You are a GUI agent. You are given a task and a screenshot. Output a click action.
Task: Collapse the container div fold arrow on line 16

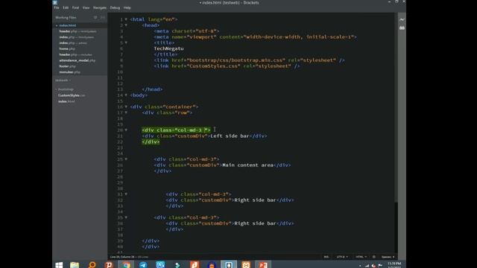pyautogui.click(x=126, y=107)
